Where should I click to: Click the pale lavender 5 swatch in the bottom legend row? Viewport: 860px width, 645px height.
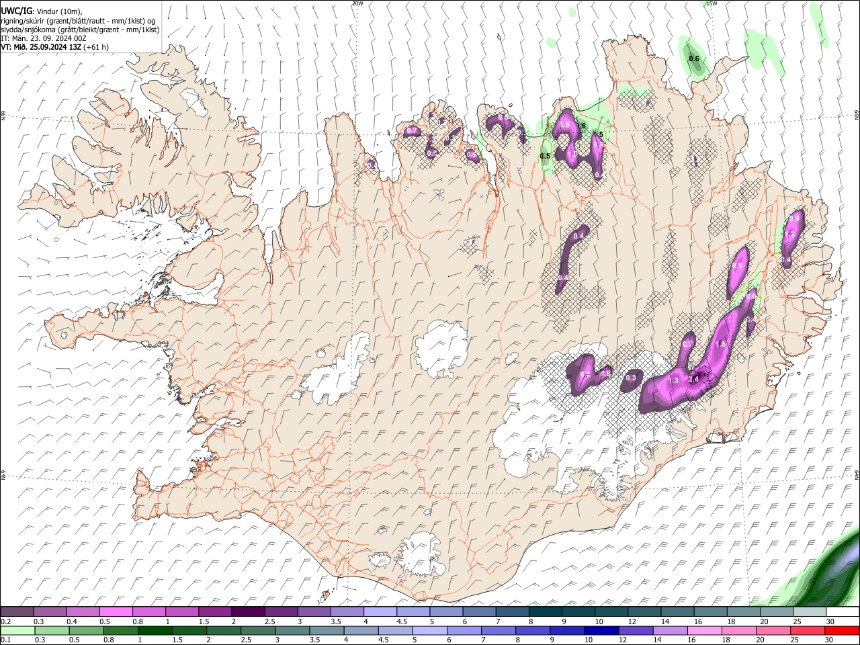[x=429, y=630]
